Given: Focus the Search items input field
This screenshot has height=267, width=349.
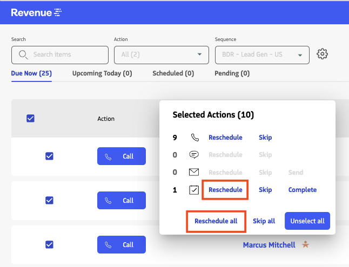Looking at the screenshot, I should tap(60, 55).
